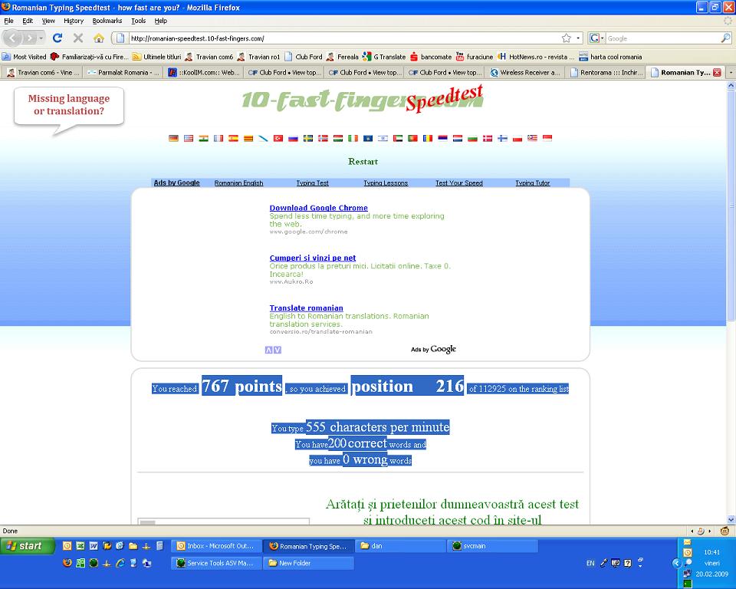The height and width of the screenshot is (589, 736).
Task: Click the German flag icon
Action: click(x=174, y=139)
